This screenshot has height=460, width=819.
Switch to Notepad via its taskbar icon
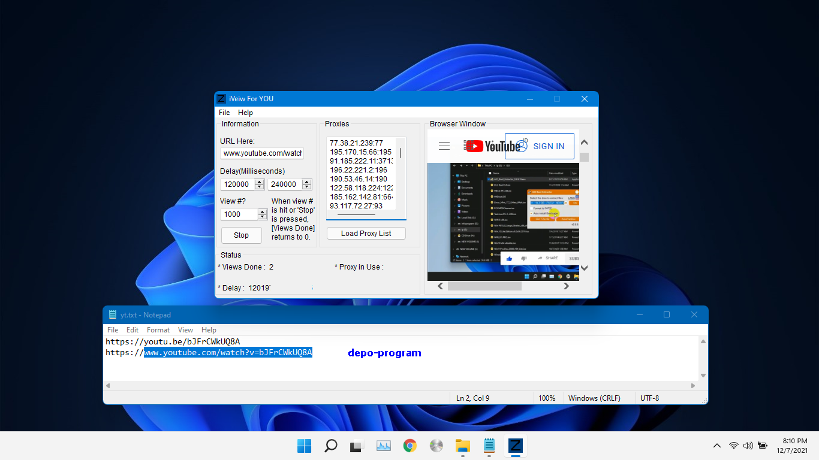489,446
